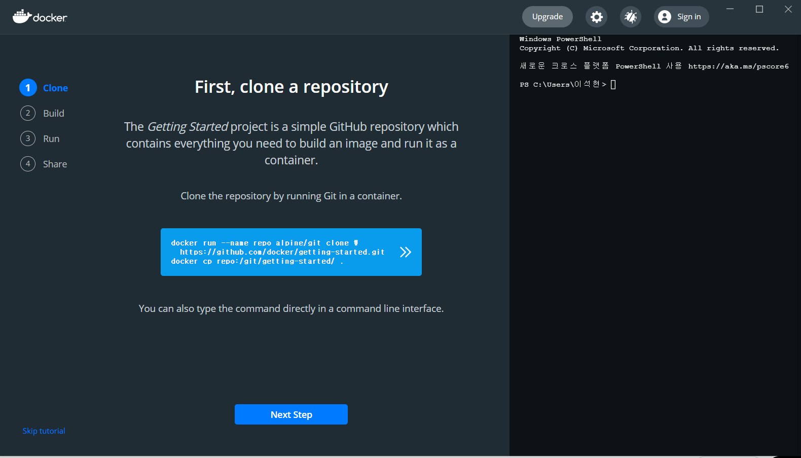This screenshot has height=458, width=801.
Task: Click the 'First, clone a repository' heading
Action: [x=292, y=87]
